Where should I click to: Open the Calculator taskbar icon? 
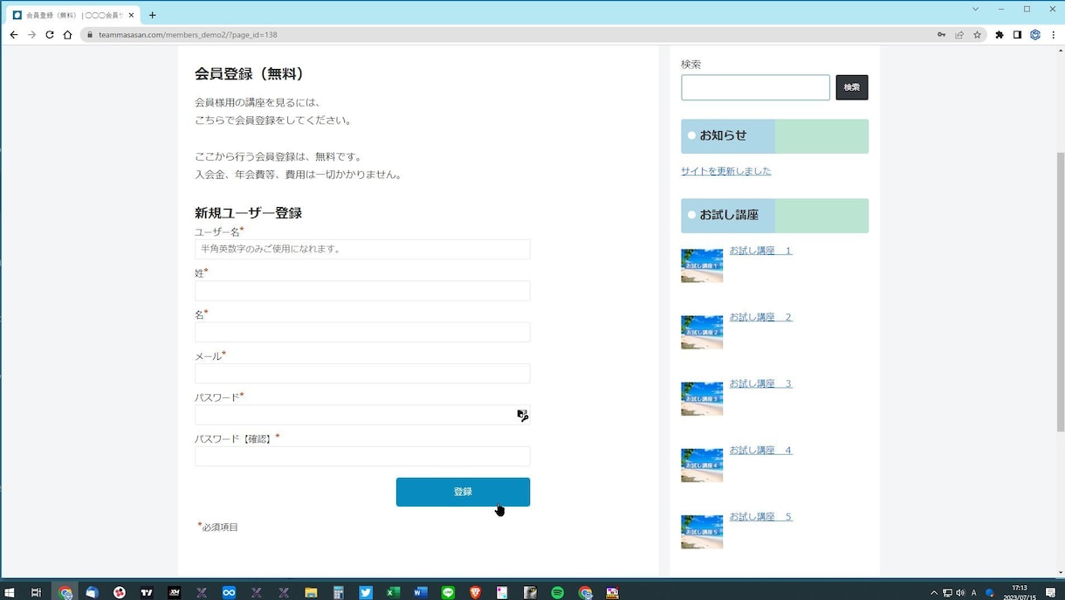coord(339,592)
